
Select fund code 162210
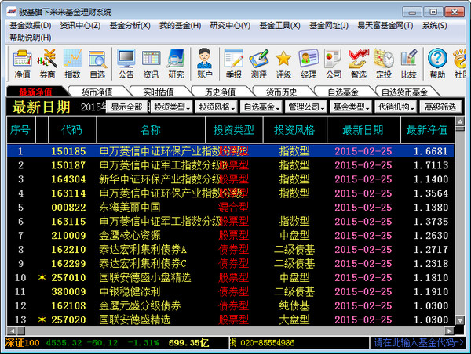[x=68, y=249]
